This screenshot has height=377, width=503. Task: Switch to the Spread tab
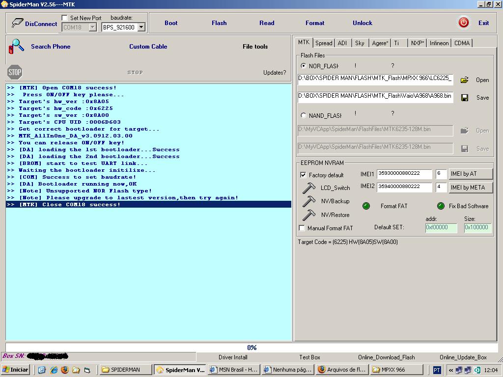point(324,43)
